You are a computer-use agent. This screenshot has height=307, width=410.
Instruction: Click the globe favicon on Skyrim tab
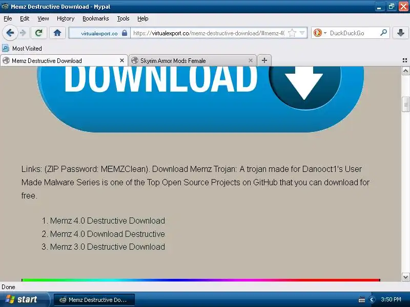135,60
